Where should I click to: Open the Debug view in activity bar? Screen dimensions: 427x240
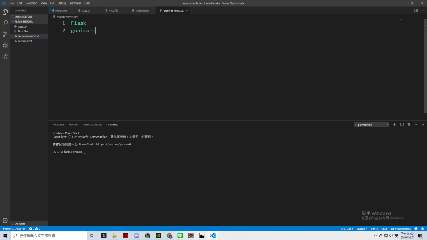[5, 45]
